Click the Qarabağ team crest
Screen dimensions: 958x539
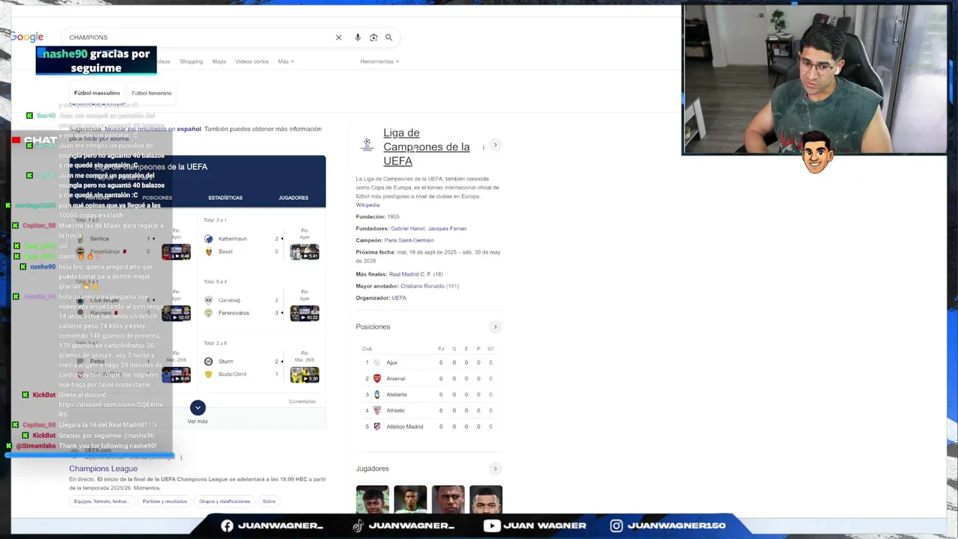coord(209,300)
